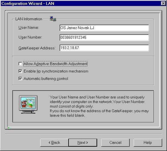Screen dimensions: 167x151
Task: Click the GateKeeper Address label
Action: click(x=37, y=48)
